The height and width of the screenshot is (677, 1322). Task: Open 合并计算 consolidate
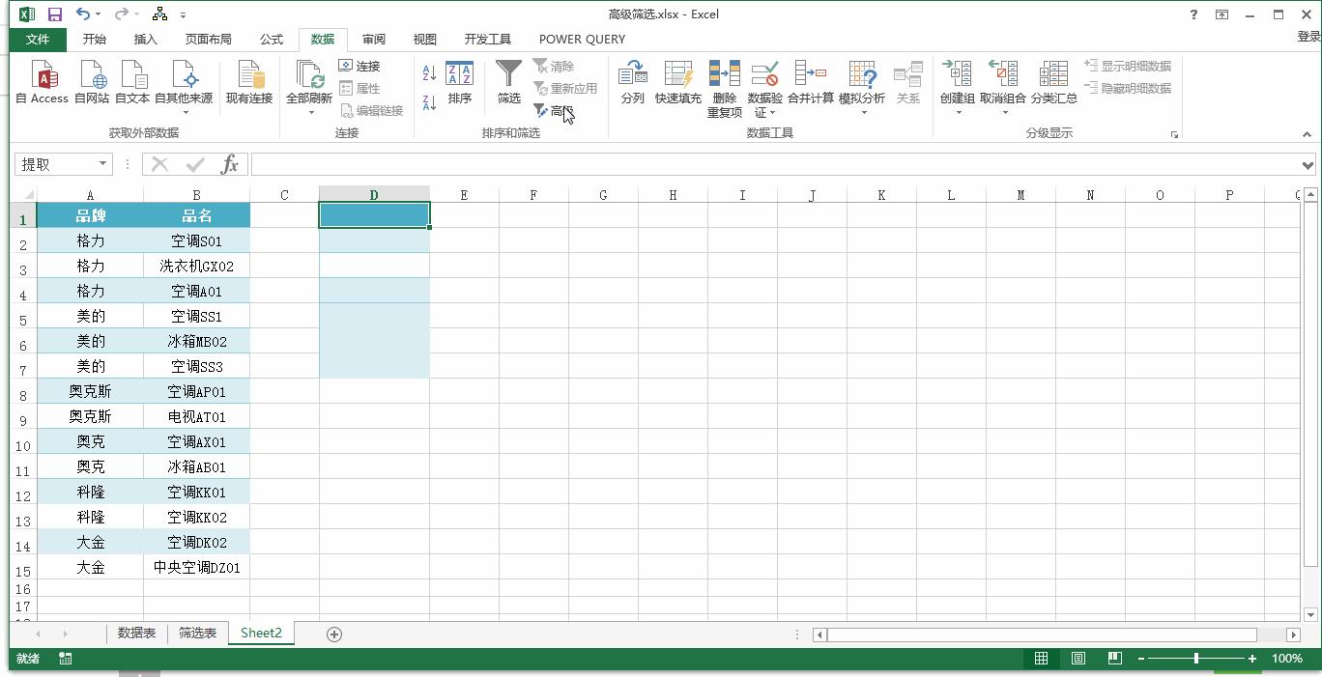click(x=810, y=83)
